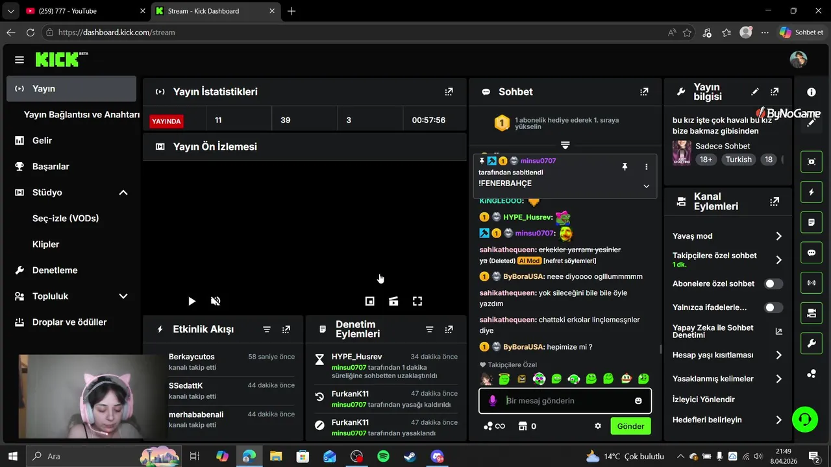Pop out the Denetim Eylemleri panel

[x=449, y=329]
